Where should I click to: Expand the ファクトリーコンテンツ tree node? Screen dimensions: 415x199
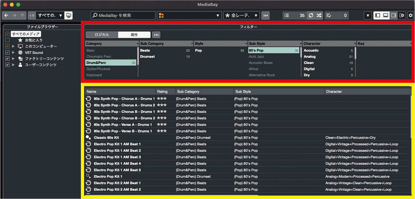pos(13,59)
